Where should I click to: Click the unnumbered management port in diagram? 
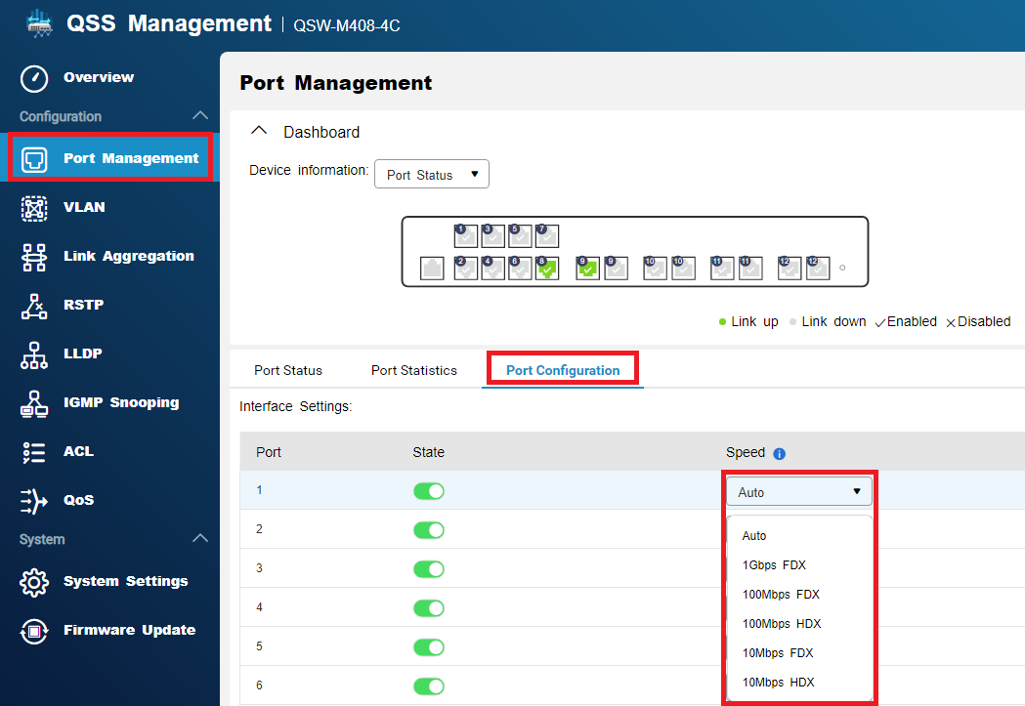432,268
